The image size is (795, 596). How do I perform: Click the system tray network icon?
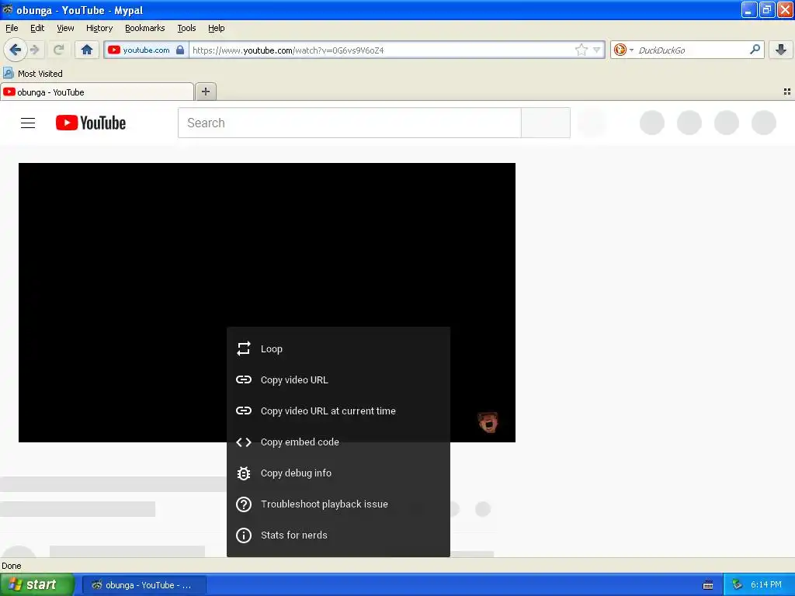[x=738, y=584]
